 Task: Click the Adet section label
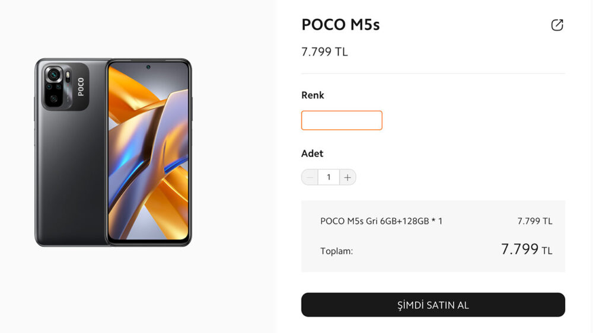(312, 153)
